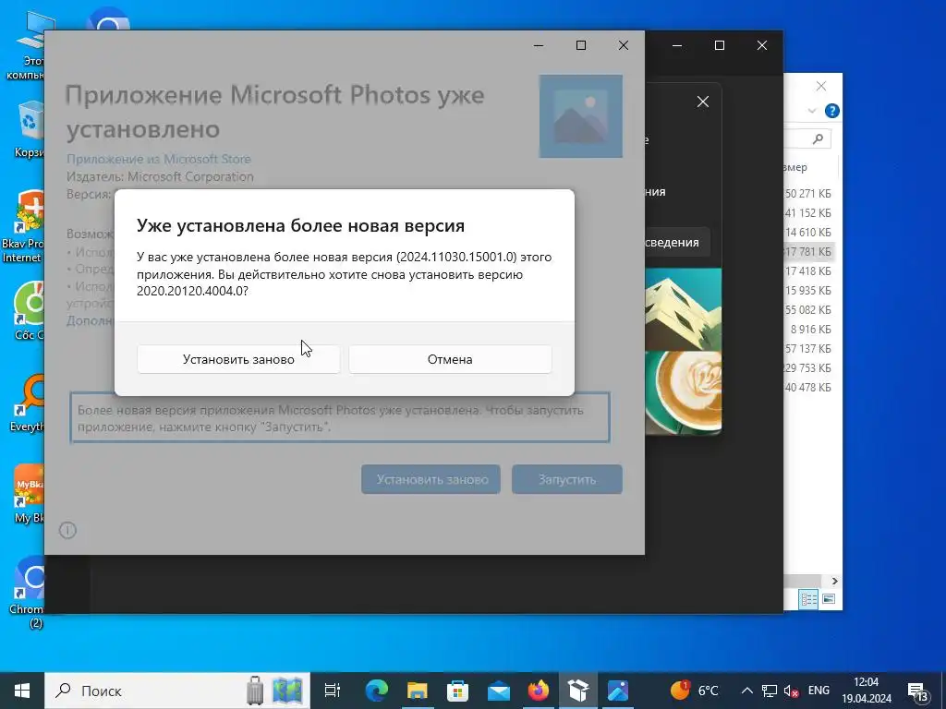Click the search magnifier in File Explorer
The image size is (946, 709).
click(x=819, y=139)
